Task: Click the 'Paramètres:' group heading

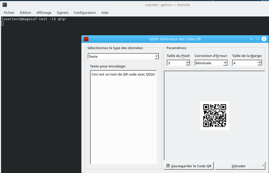Action: pos(177,48)
